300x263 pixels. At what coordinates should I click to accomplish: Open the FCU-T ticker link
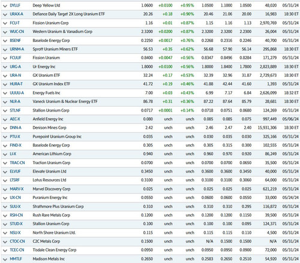(x=14, y=23)
